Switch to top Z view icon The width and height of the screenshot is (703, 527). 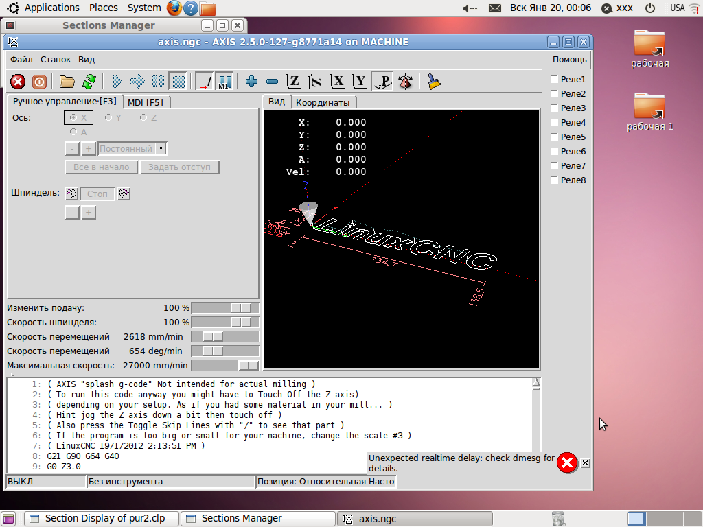[294, 82]
